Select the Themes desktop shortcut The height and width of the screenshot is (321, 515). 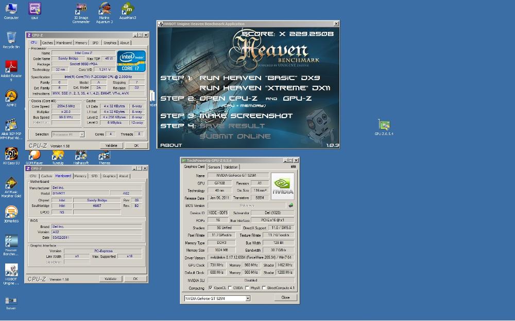tap(105, 157)
